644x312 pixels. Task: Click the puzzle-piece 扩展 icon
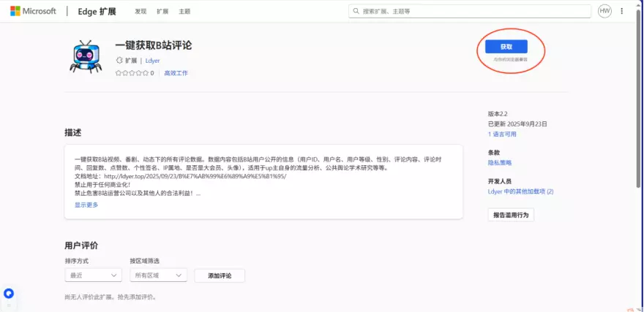pyautogui.click(x=119, y=61)
